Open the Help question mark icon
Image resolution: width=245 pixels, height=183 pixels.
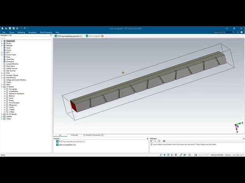[242, 32]
